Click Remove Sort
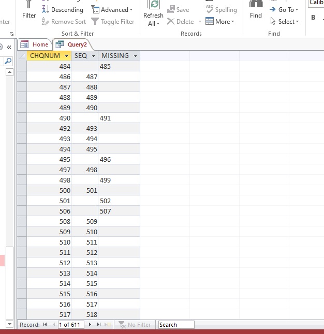This screenshot has height=334, width=324. 64,22
